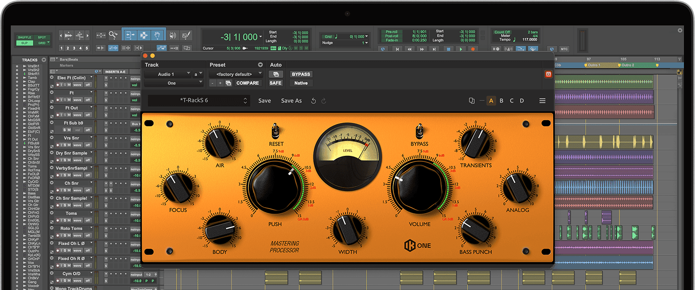Select the Pencil tool
This screenshot has width=695, height=290.
pos(186,35)
